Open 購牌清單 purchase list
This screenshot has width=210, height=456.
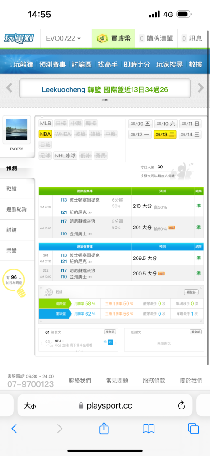156,38
